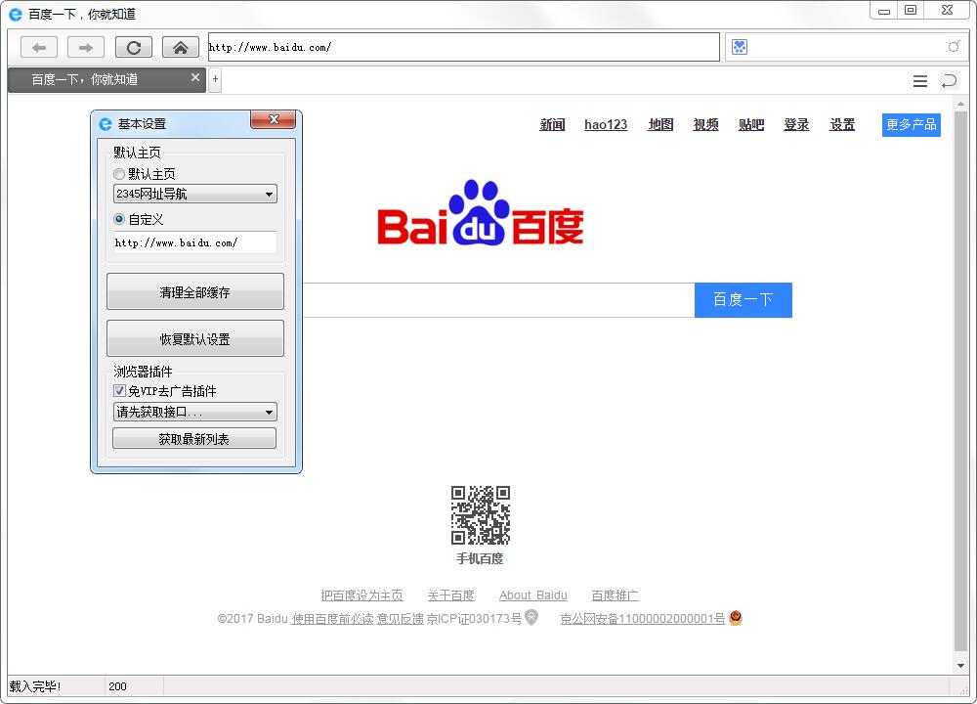
Task: Click the 登录 link
Action: pos(796,125)
